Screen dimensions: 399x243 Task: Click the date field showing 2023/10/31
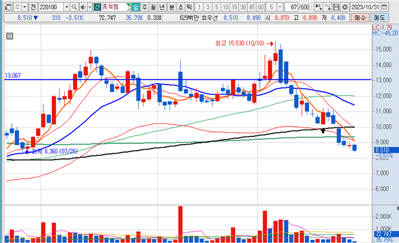click(x=365, y=7)
